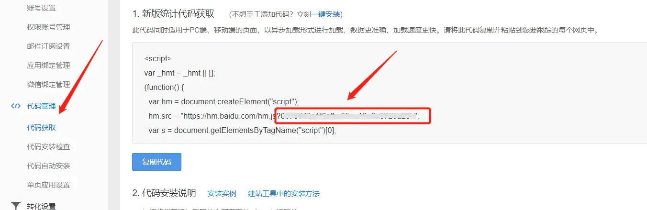Screen dimensions: 647x210
Task: Select 邮件订阅设置 in the sidebar
Action: (48, 46)
